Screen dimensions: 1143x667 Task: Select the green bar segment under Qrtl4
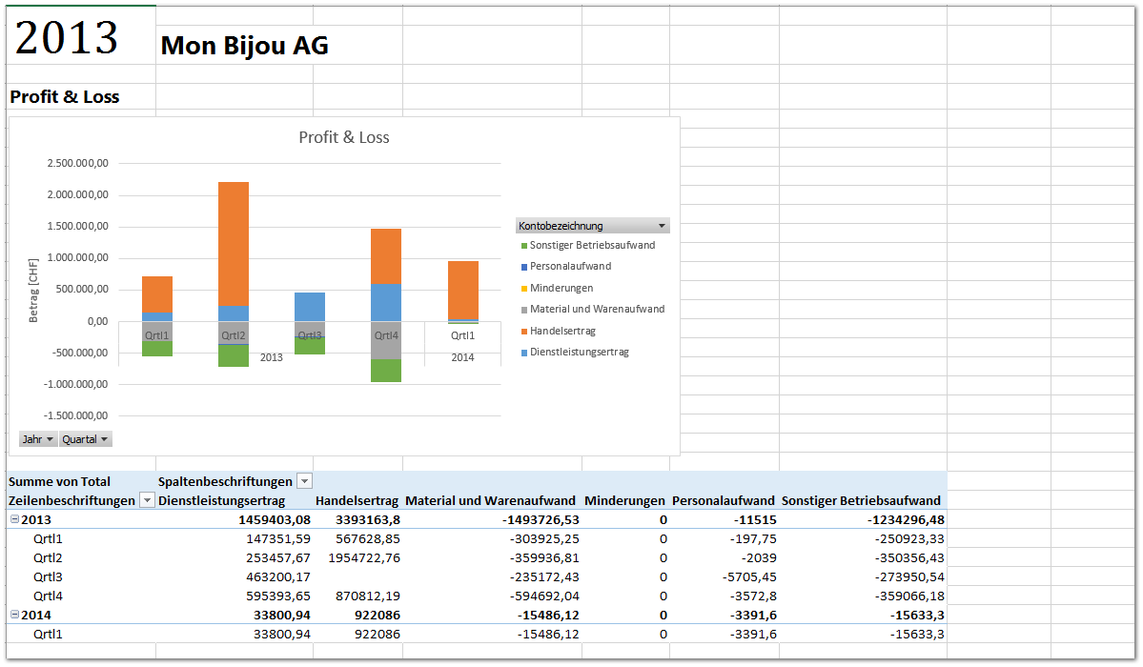click(386, 371)
